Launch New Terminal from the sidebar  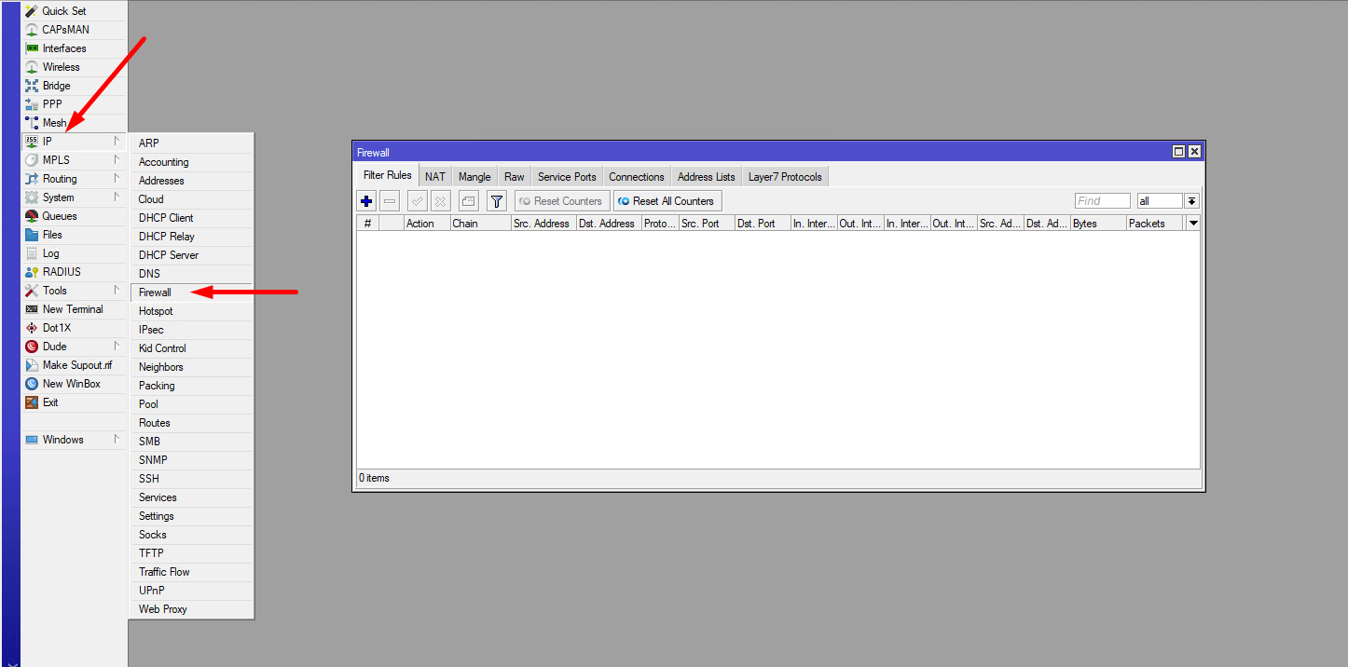click(75, 309)
